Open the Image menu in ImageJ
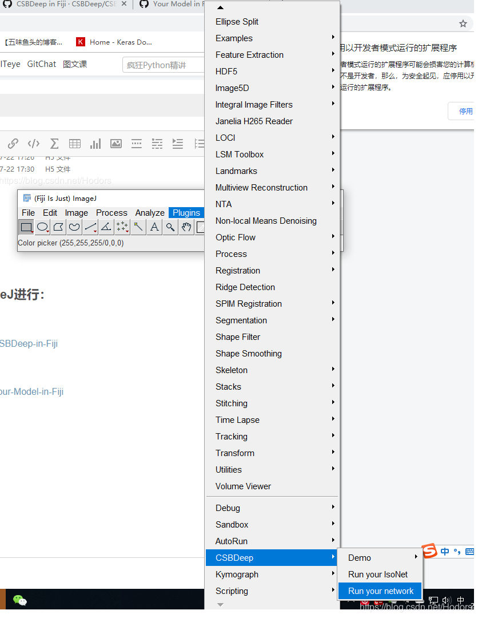This screenshot has width=478, height=618. click(x=77, y=212)
